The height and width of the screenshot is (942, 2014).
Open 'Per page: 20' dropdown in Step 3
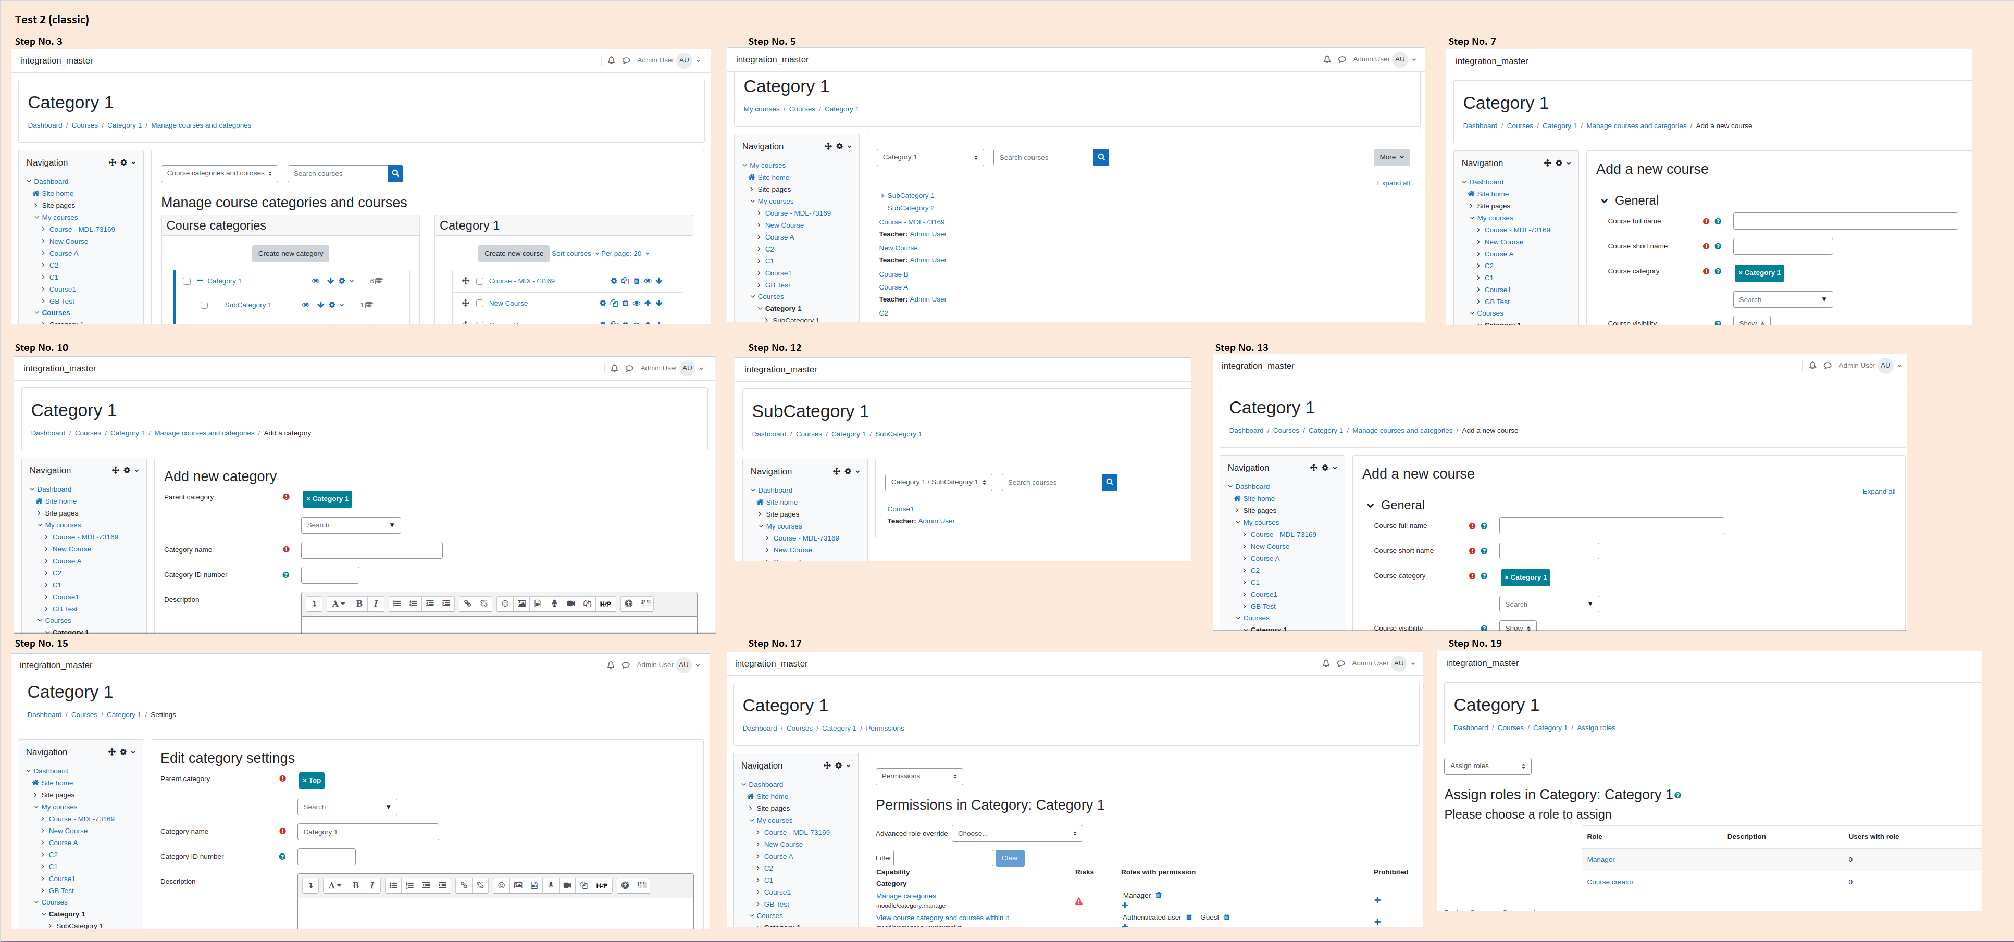(x=626, y=253)
